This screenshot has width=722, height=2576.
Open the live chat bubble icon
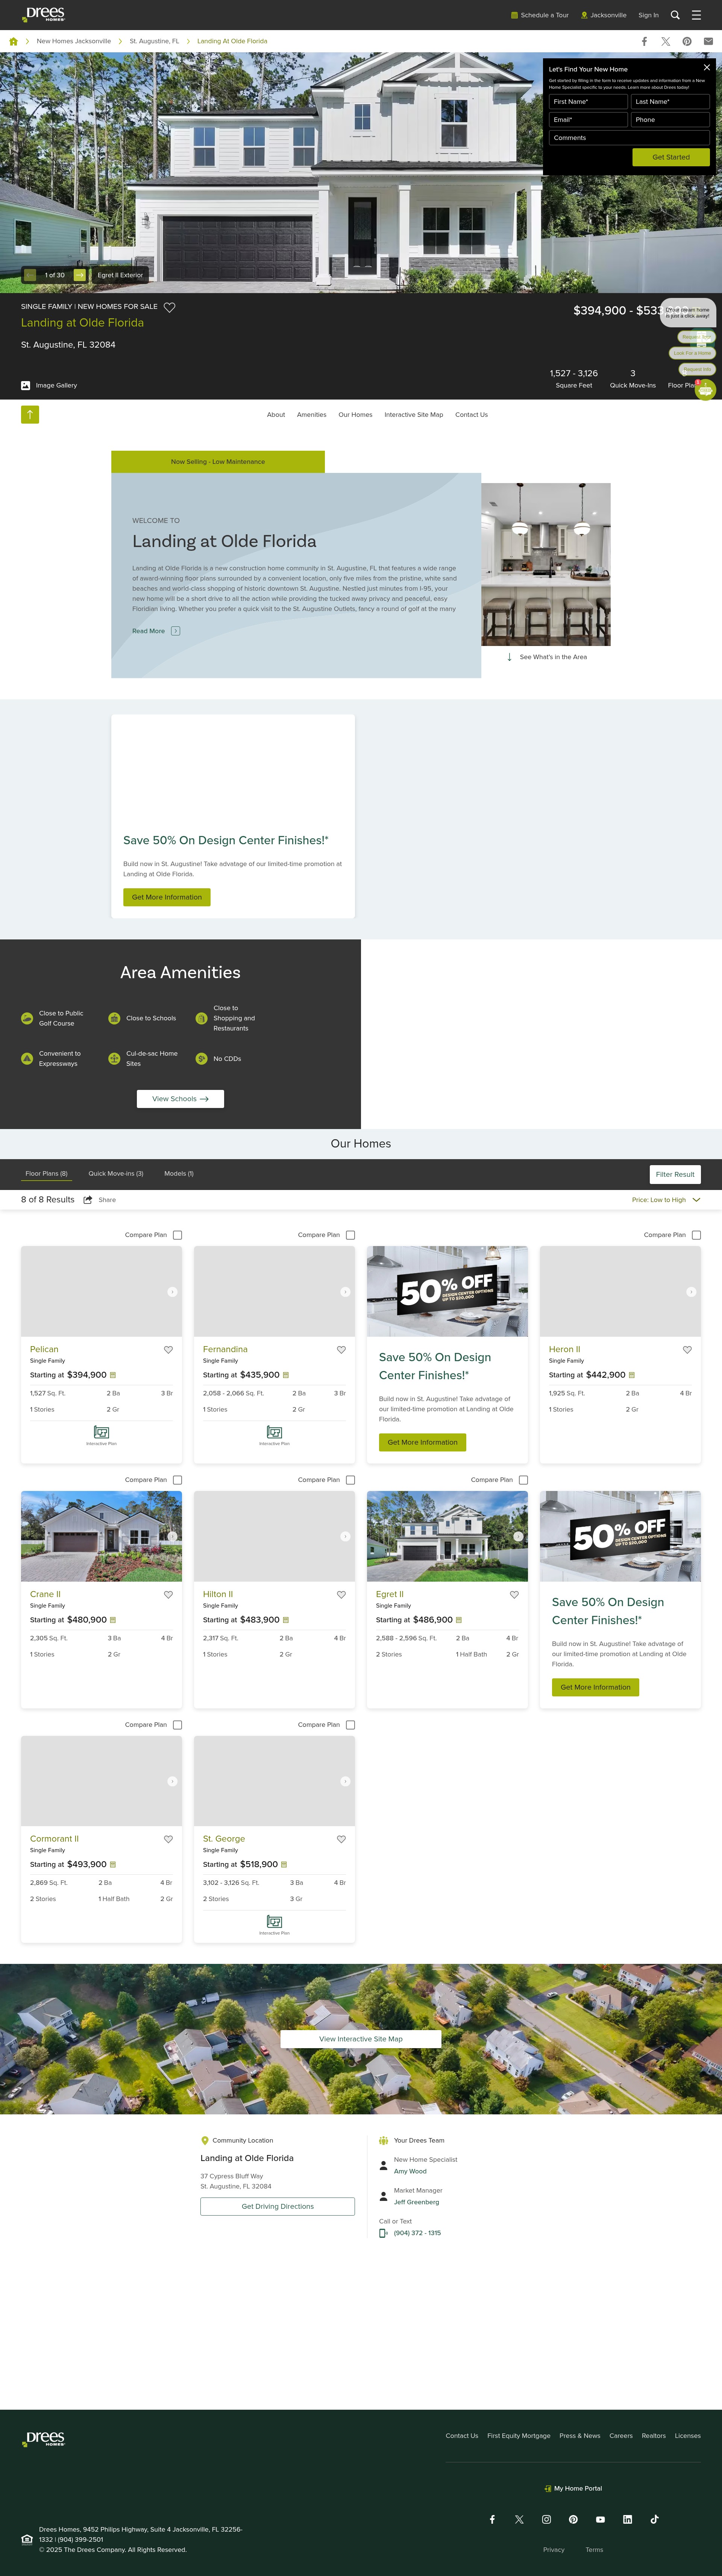click(705, 390)
